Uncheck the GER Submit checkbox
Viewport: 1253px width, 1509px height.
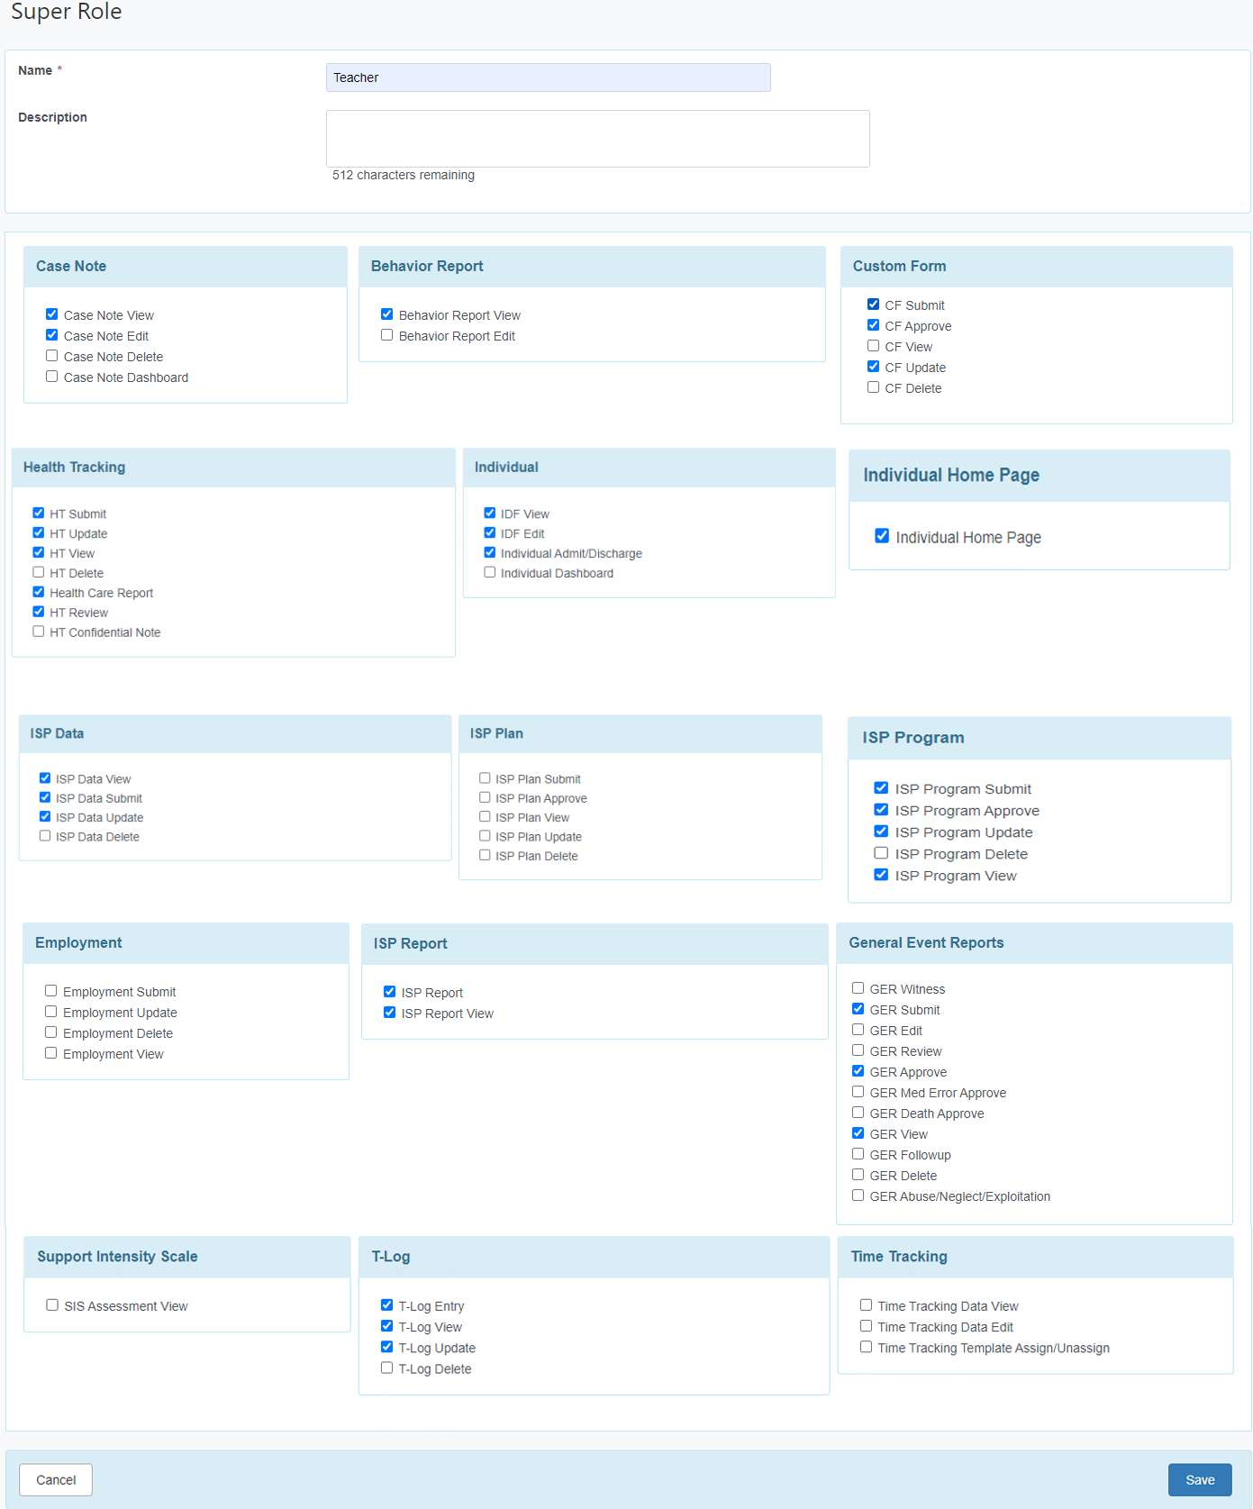click(x=858, y=1009)
